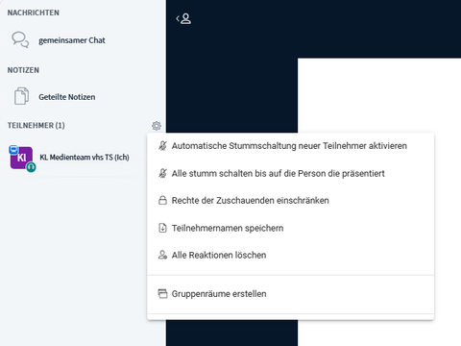This screenshot has height=346, width=461.
Task: Open Rechte der Zuschauenden einschränken
Action: (x=290, y=201)
